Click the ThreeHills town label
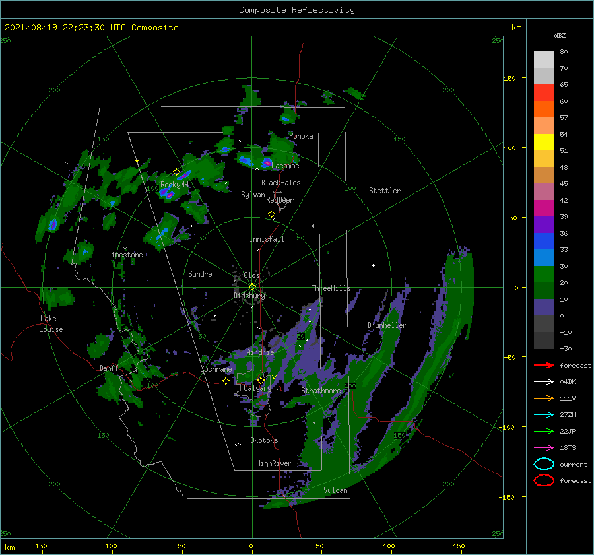Screen dimensions: 594x555 coord(331,288)
